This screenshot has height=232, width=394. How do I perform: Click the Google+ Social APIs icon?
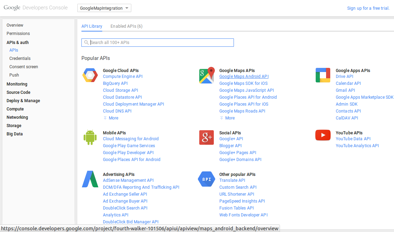tap(206, 137)
